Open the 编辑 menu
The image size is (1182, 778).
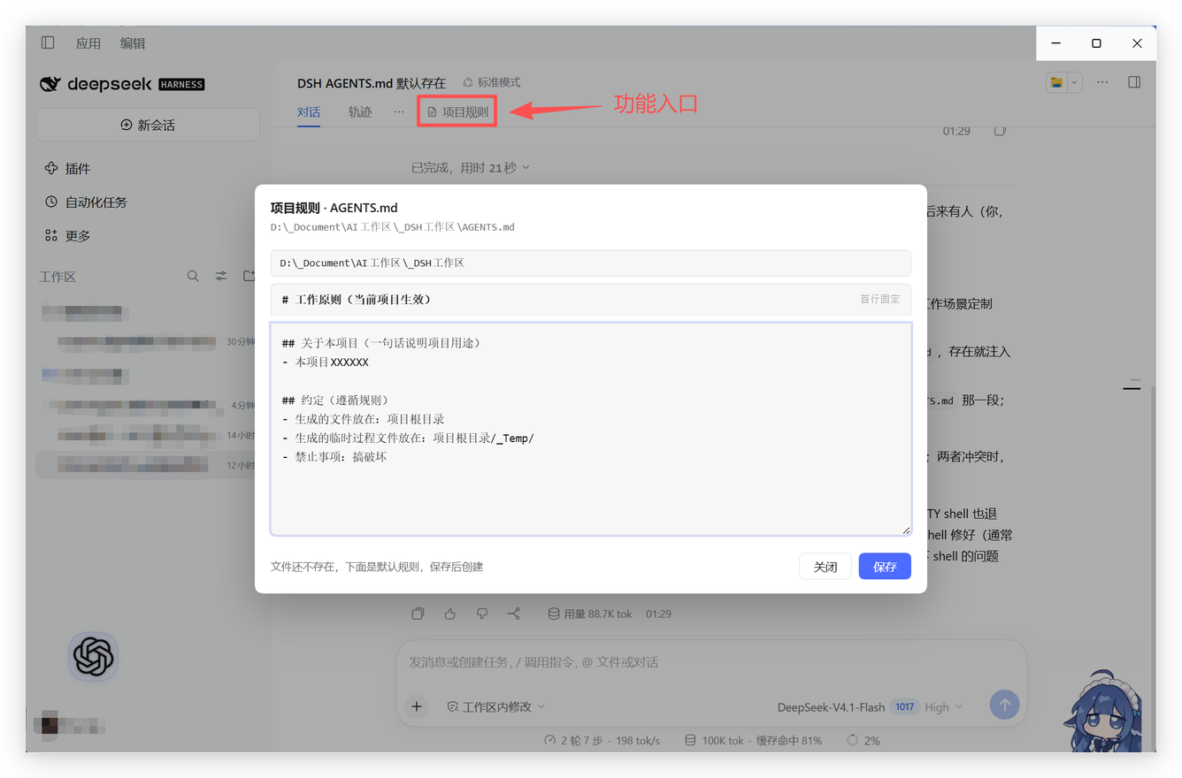[x=133, y=42]
